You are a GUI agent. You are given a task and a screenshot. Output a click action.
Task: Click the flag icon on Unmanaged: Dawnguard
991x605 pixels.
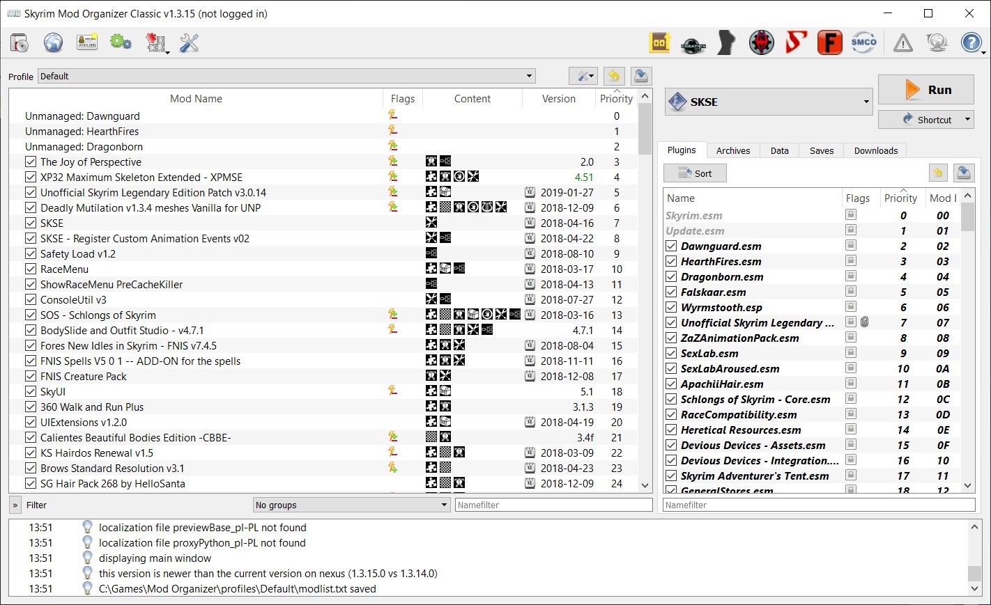pyautogui.click(x=393, y=116)
